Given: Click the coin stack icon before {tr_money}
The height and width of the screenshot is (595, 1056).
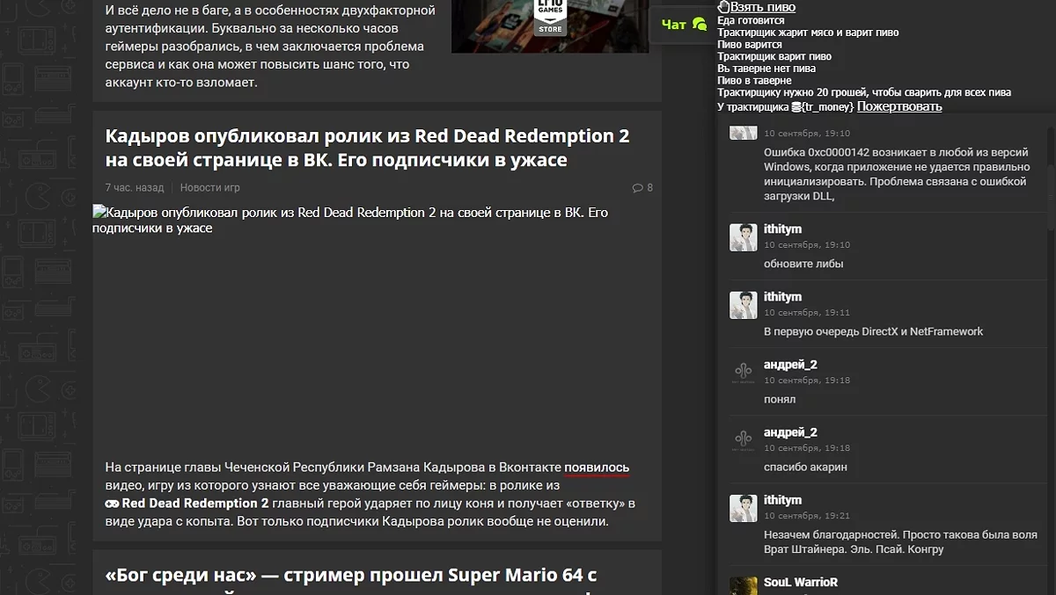Looking at the screenshot, I should click(796, 107).
